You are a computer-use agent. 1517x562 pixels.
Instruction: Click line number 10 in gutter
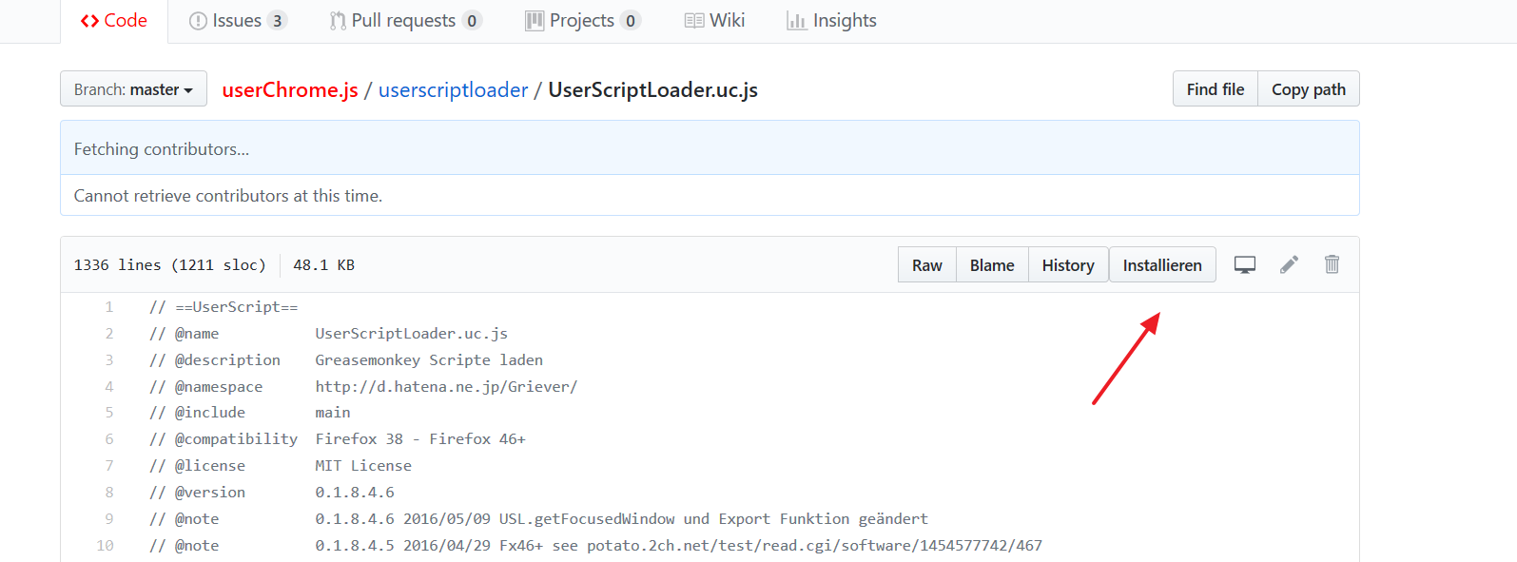pos(105,546)
